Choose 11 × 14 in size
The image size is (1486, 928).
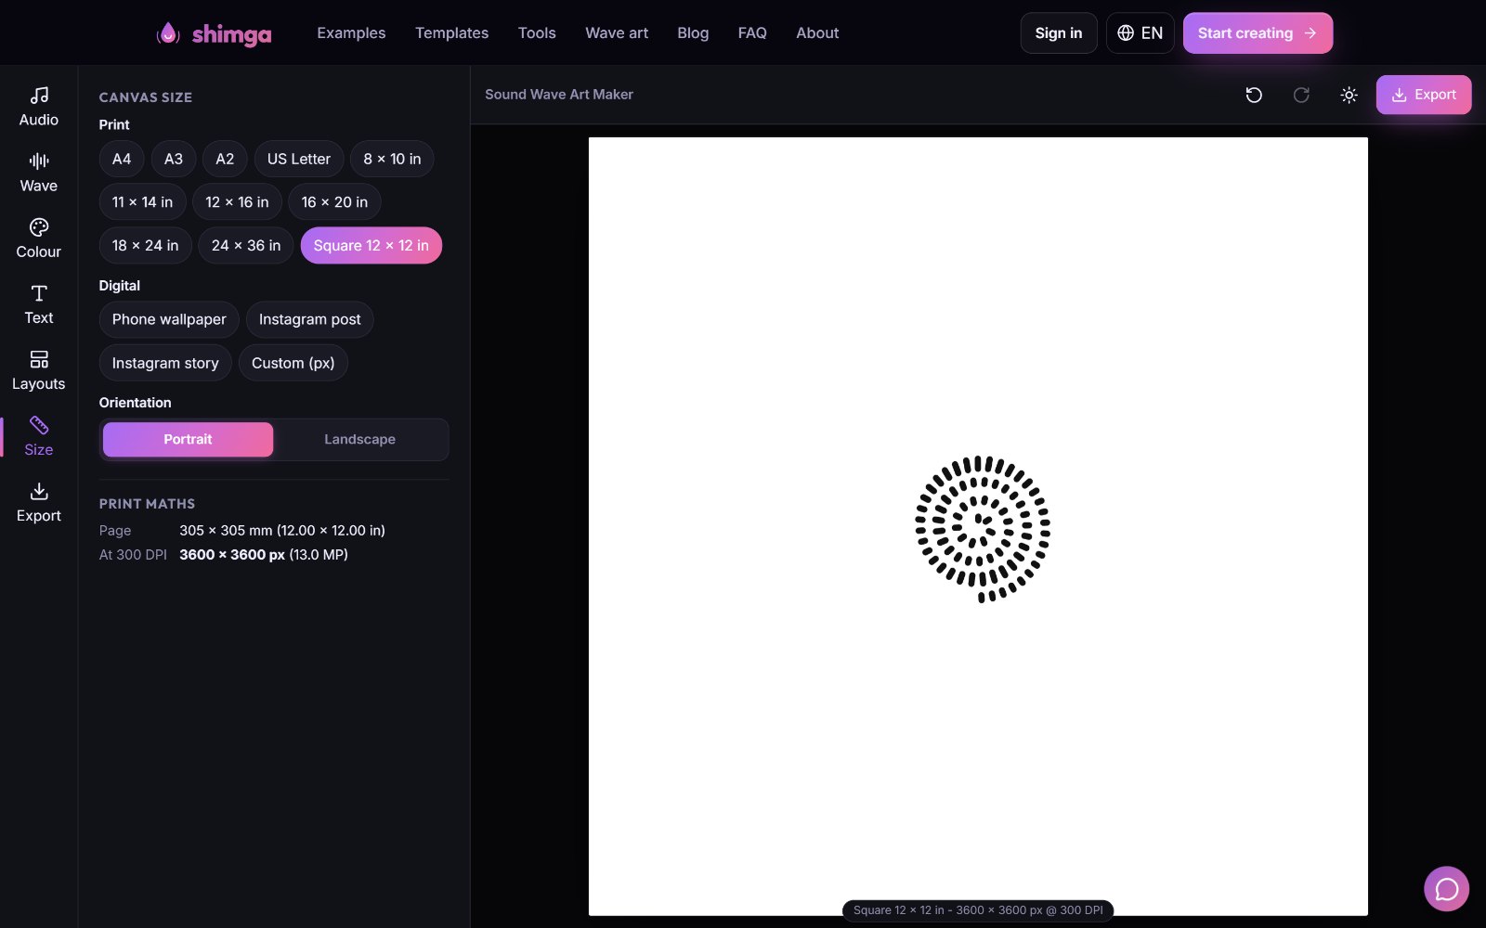click(x=142, y=202)
